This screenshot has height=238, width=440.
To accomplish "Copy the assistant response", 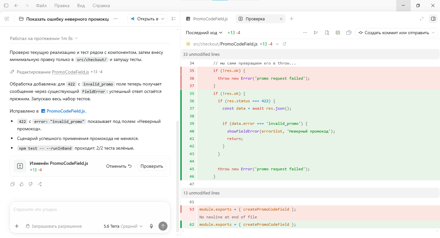I will click(x=13, y=184).
